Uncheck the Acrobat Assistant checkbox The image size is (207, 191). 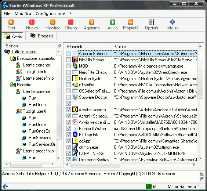[68, 109]
